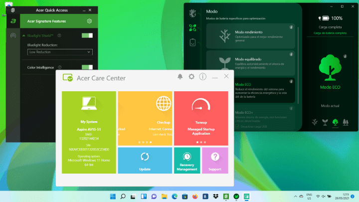The width and height of the screenshot is (359, 202).
Task: Show Color Intelligence help tooltip
Action: (60, 67)
